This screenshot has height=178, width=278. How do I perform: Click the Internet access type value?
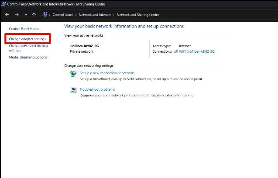coord(185,46)
